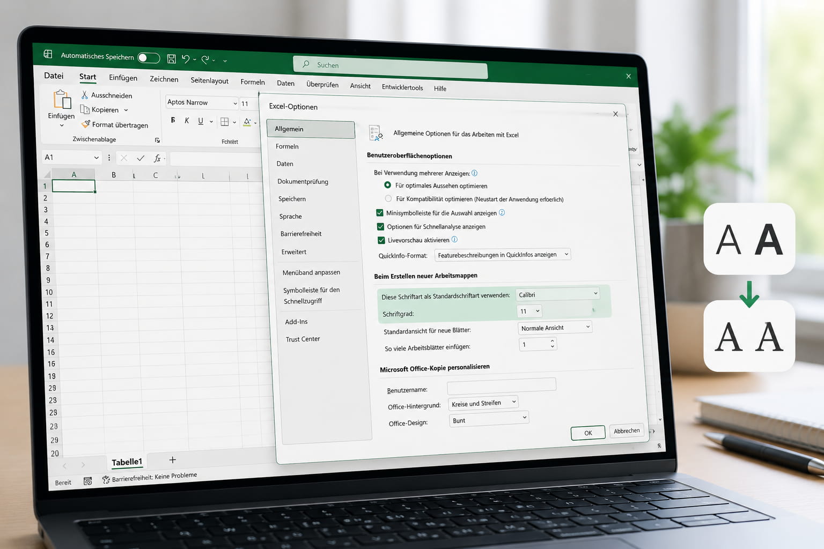Click the macro recording icon in status bar
The image size is (824, 549).
pos(88,481)
